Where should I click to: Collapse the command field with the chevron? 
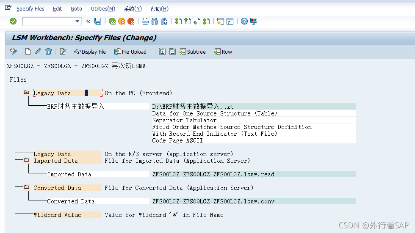point(88,21)
